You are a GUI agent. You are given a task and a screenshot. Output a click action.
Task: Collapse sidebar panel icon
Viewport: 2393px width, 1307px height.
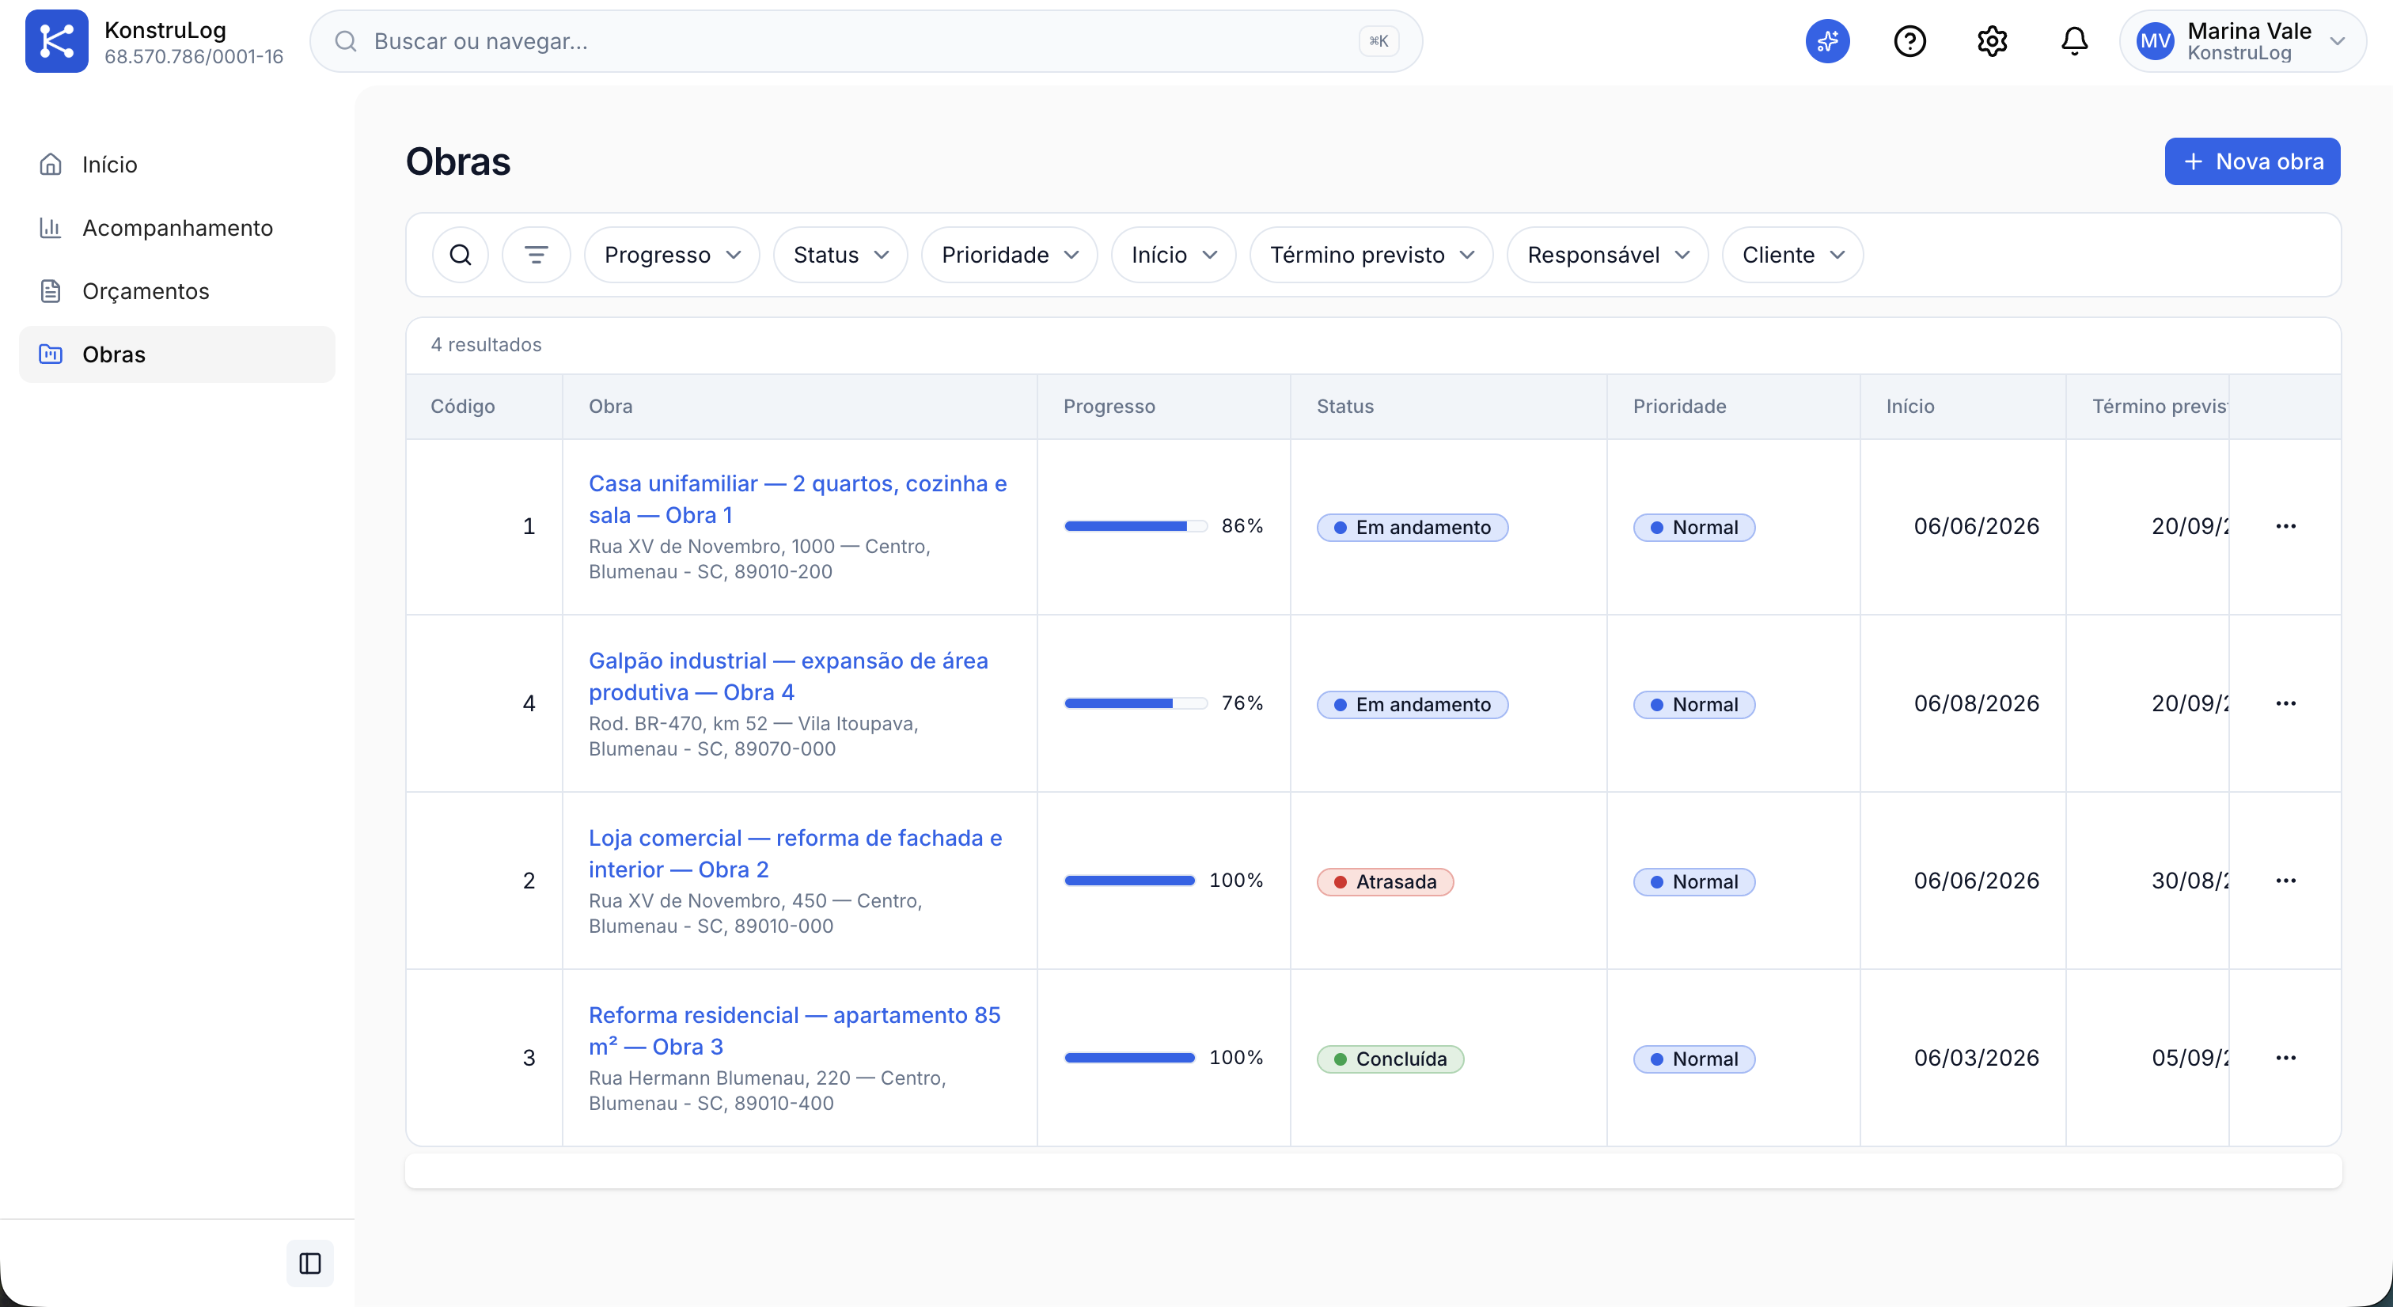pyautogui.click(x=309, y=1263)
